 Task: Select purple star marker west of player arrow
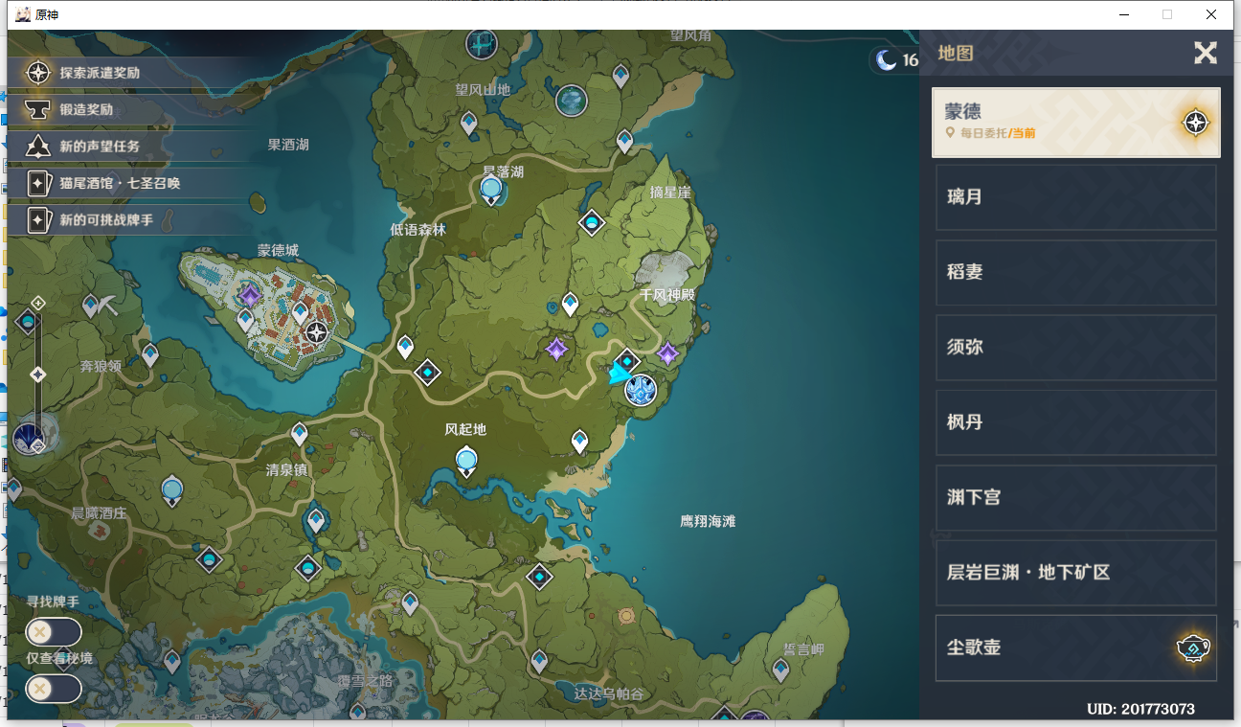[556, 349]
